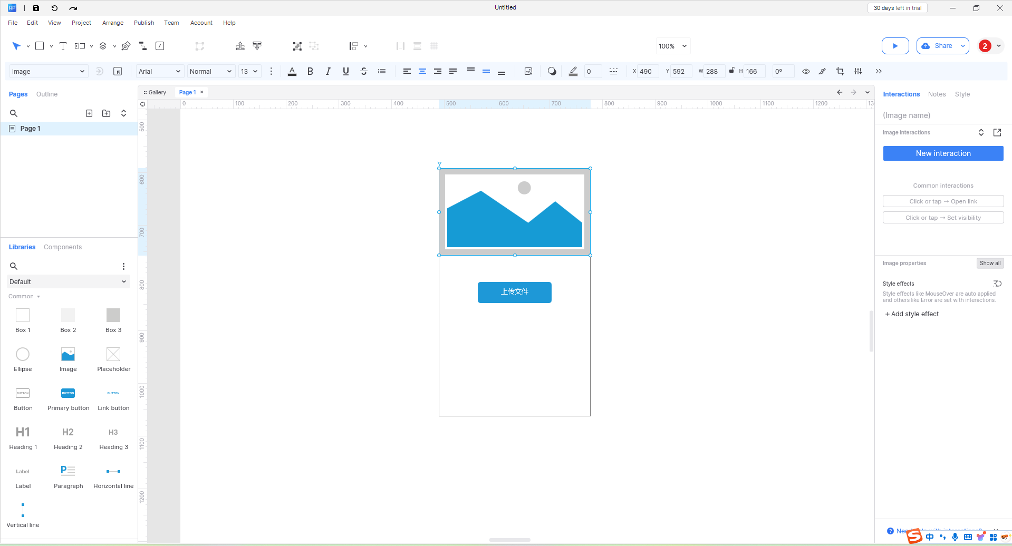Open the text color picker
The width and height of the screenshot is (1012, 546).
pos(292,71)
